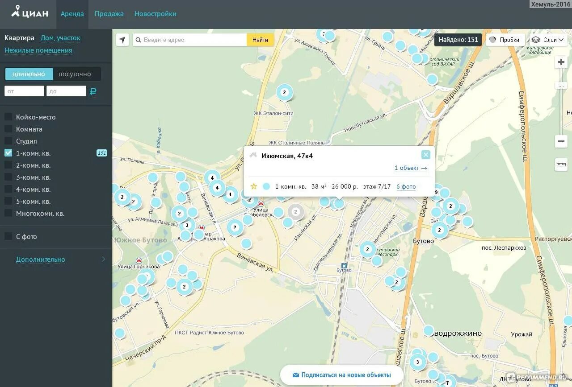
Task: Click the blue dot in the listing row
Action: coord(266,186)
